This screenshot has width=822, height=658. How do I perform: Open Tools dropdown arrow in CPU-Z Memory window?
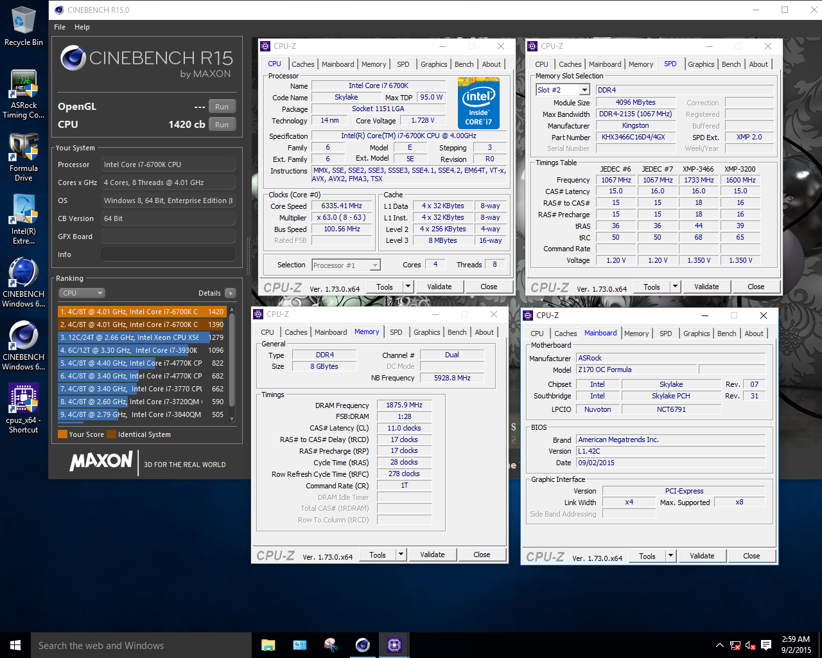point(401,555)
